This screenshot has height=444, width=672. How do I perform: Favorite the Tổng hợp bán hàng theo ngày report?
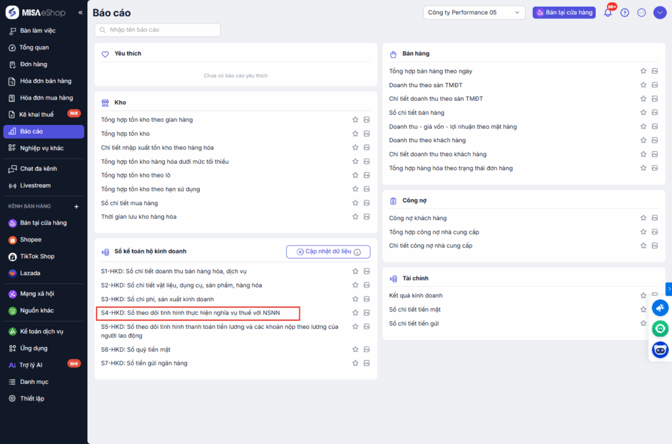point(644,71)
